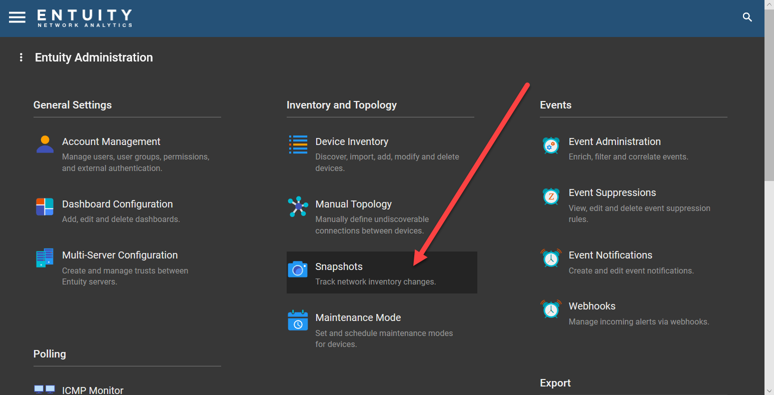This screenshot has width=774, height=395.
Task: Click the Entuity Administration page title
Action: tap(94, 57)
